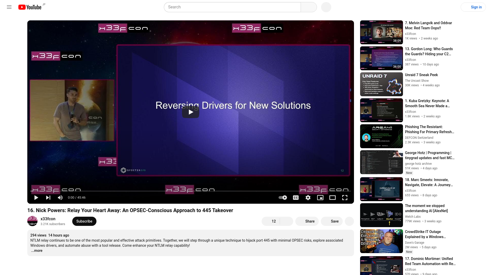490x275 pixels.
Task: Open Phishing The Resistant video thumbnail
Action: click(382, 136)
